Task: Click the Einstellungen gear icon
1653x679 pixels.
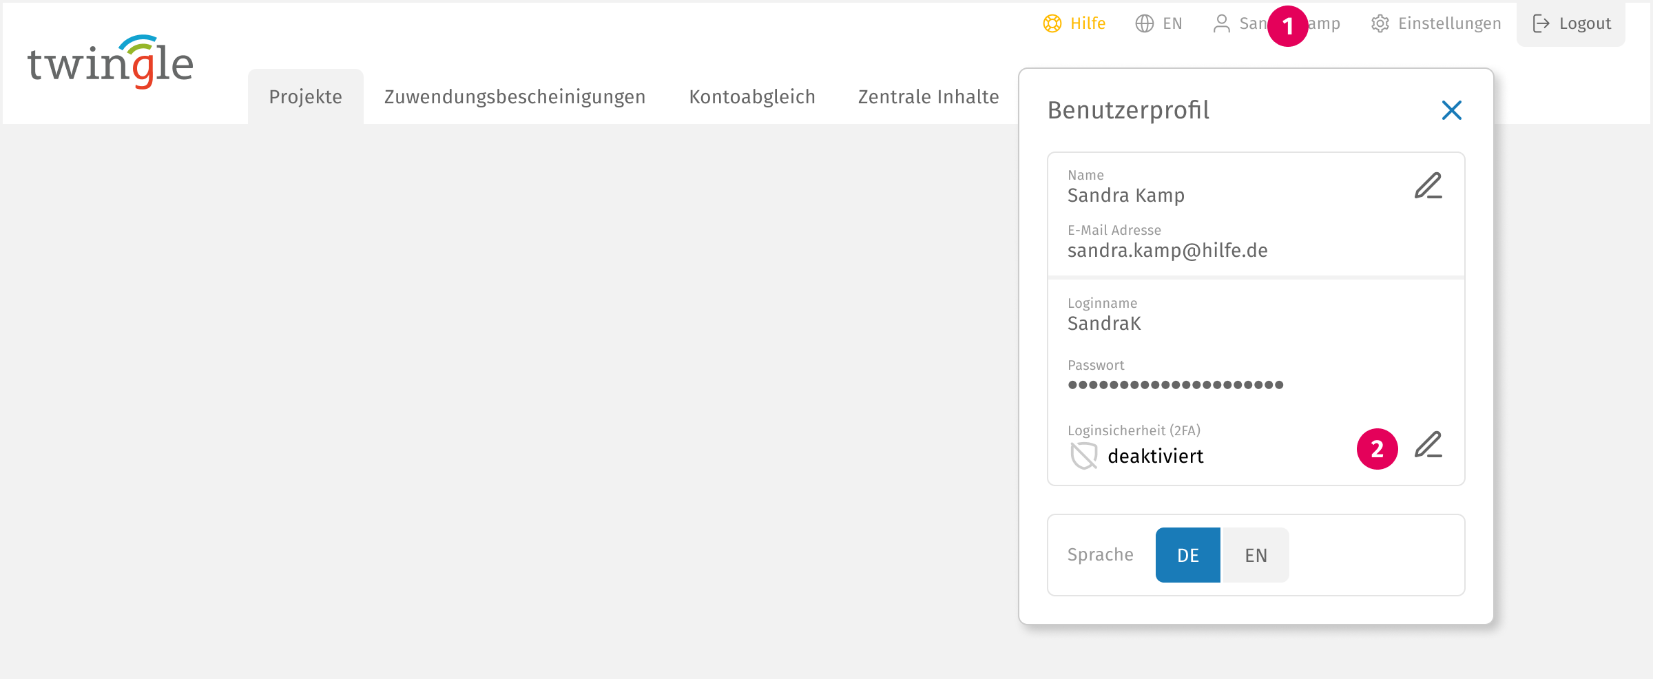Action: click(1380, 24)
